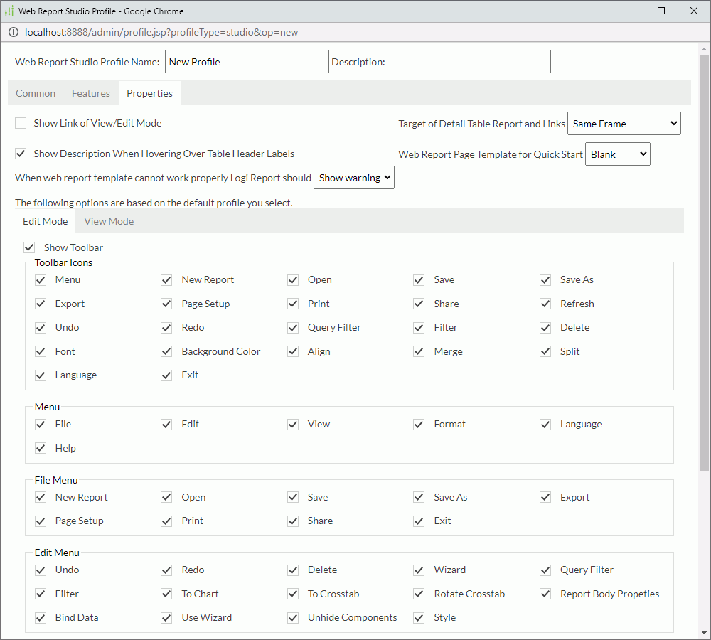Uncheck Bind Data in the Edit Menu
The height and width of the screenshot is (640, 711).
(x=41, y=617)
